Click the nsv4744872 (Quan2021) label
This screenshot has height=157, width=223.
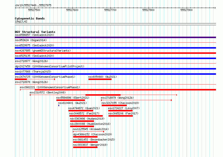84,108
